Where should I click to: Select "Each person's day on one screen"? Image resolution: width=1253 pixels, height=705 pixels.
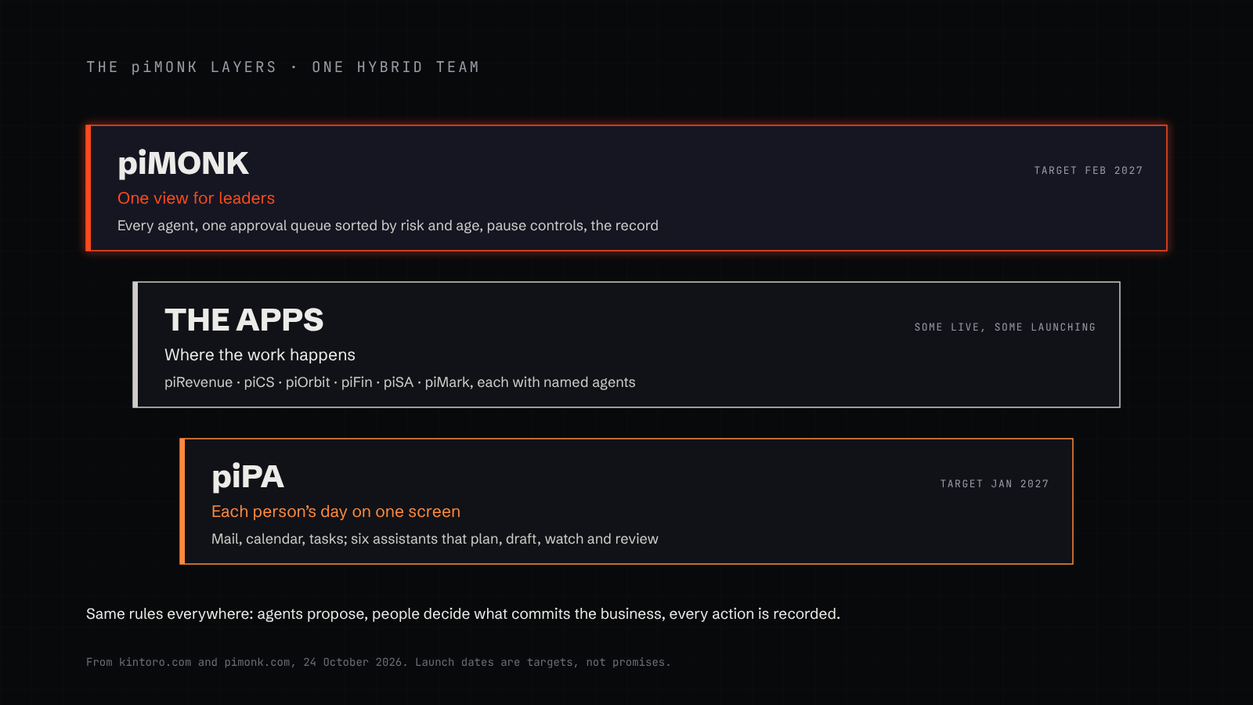336,512
